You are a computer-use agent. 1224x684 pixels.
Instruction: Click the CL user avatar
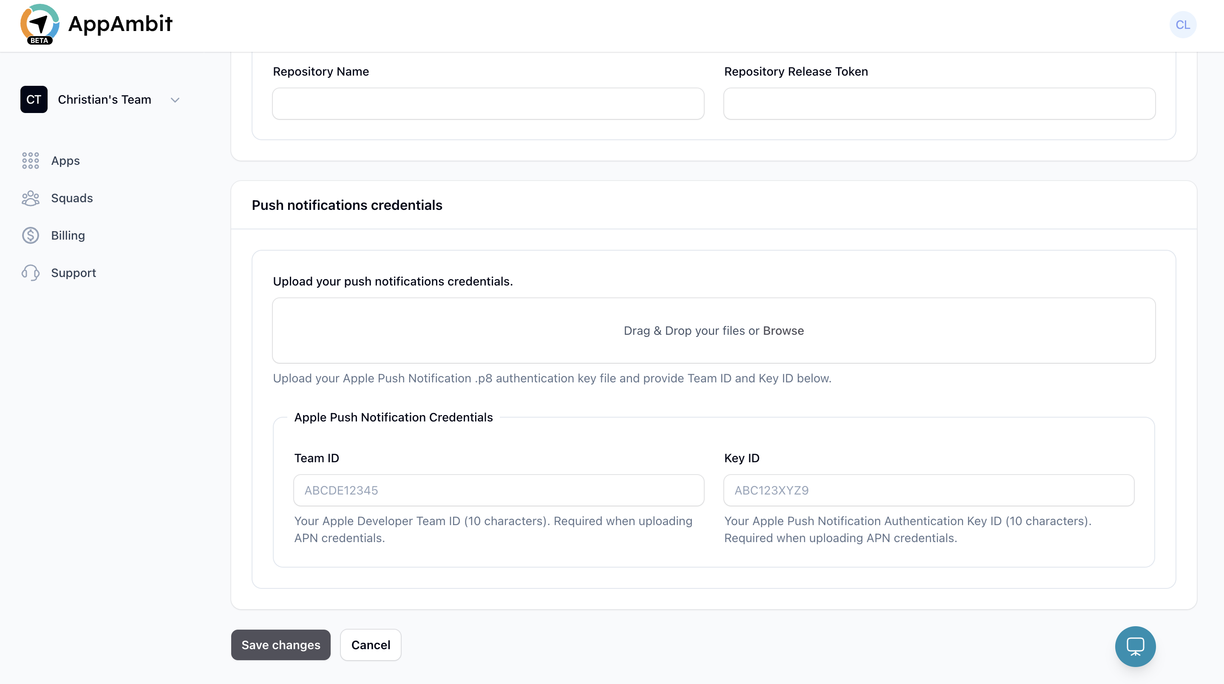(1183, 25)
